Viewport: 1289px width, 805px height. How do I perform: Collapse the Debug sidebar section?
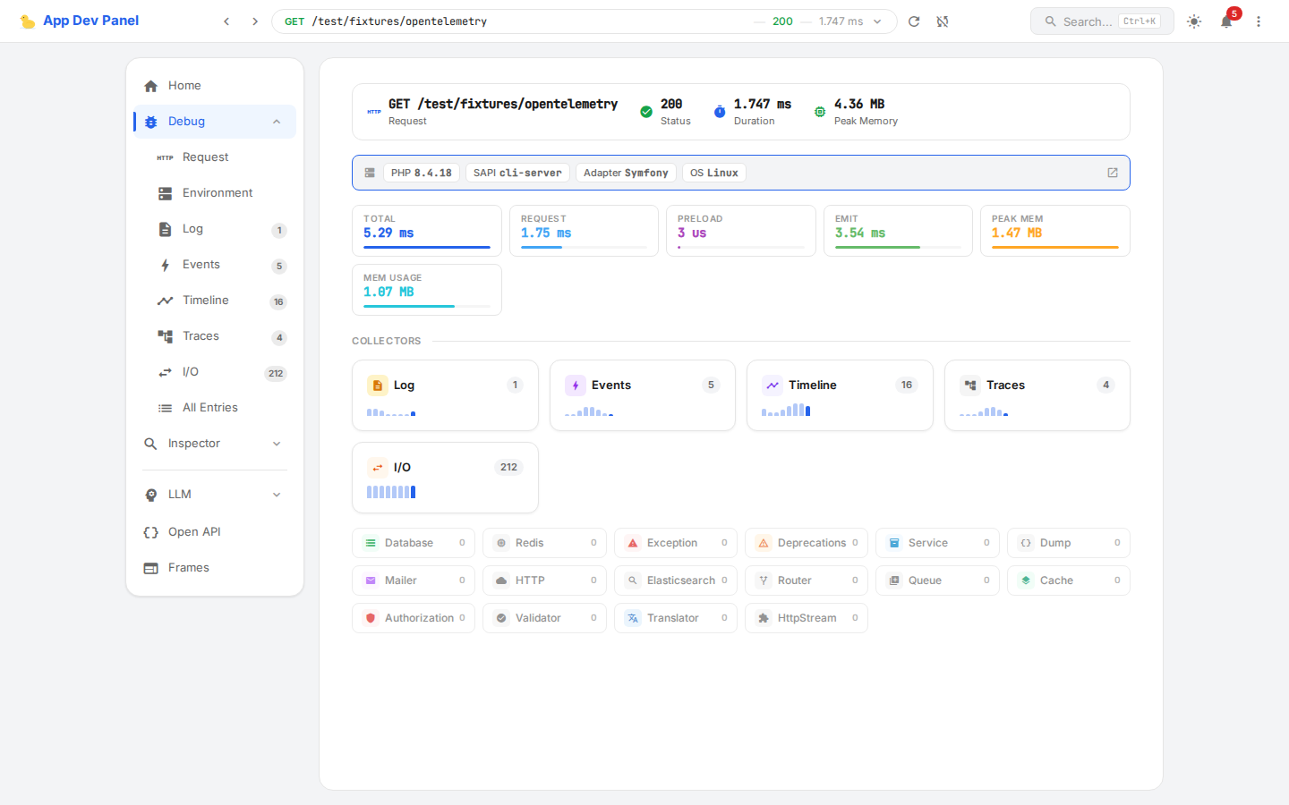tap(277, 122)
